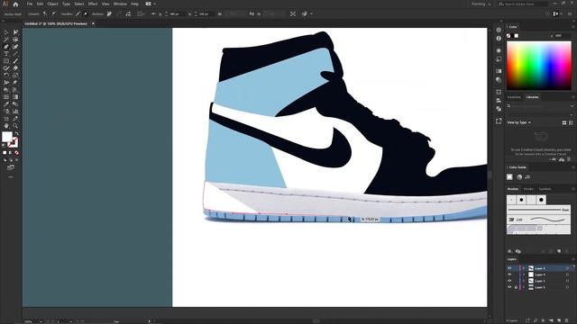Go to the Illustrator Home screen icon
577x324 pixels.
click(15, 4)
